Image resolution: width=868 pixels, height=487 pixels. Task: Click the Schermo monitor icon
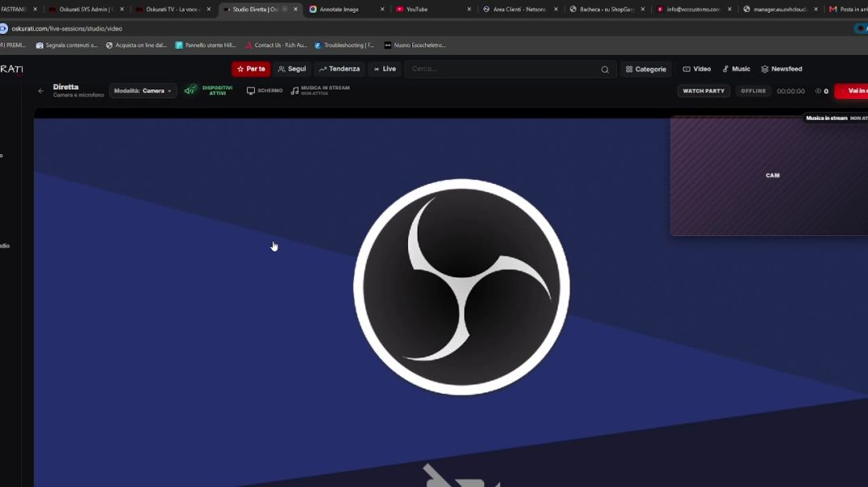pyautogui.click(x=251, y=91)
